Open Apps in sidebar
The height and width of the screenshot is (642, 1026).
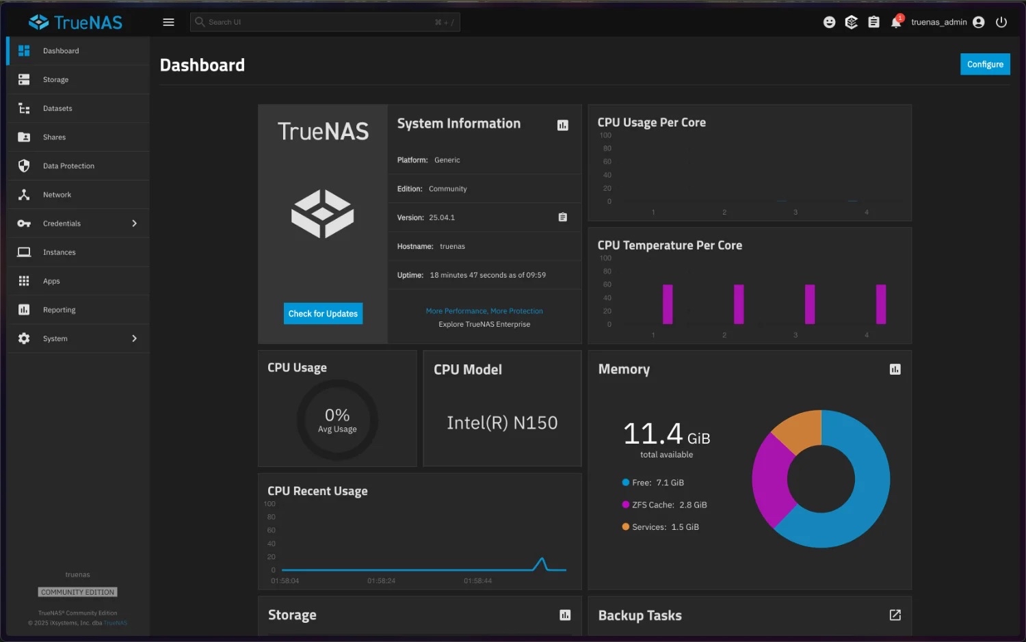point(78,281)
